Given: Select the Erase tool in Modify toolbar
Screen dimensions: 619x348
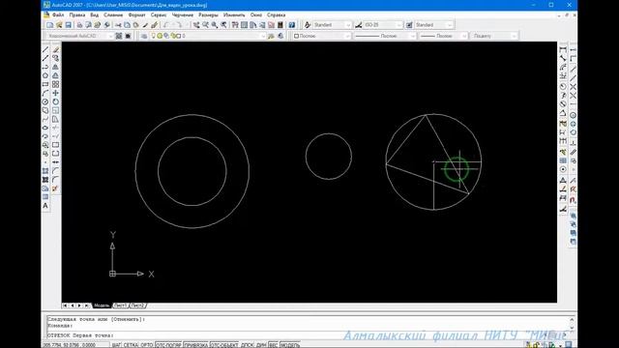Looking at the screenshot, I should point(56,49).
